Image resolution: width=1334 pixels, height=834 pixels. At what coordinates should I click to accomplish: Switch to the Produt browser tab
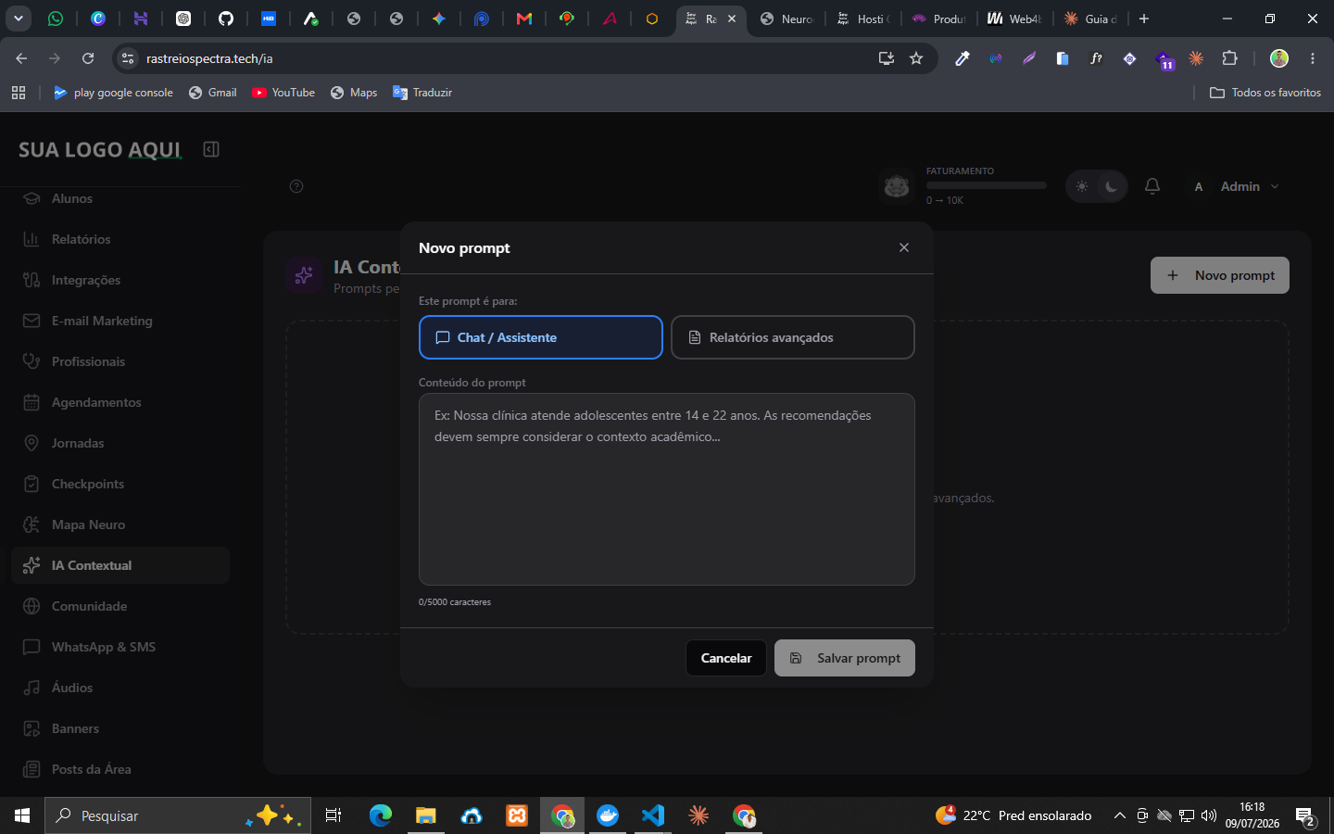(x=938, y=19)
